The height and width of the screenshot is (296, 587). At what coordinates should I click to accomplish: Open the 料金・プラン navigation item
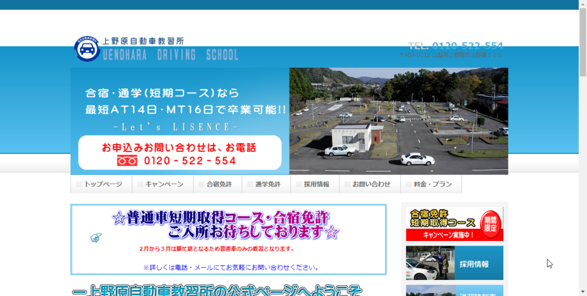point(431,184)
